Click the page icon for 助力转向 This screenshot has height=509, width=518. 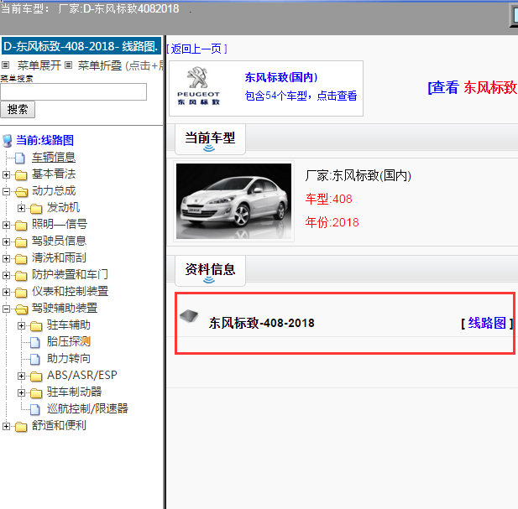pos(35,359)
